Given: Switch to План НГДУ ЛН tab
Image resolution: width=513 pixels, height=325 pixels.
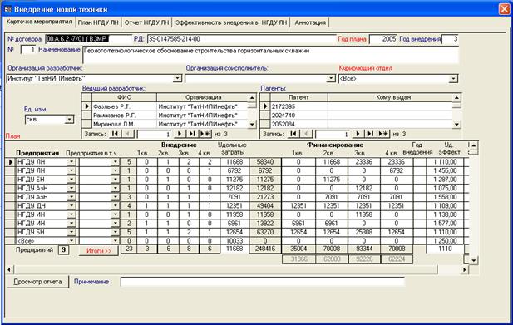Looking at the screenshot, I should point(98,22).
